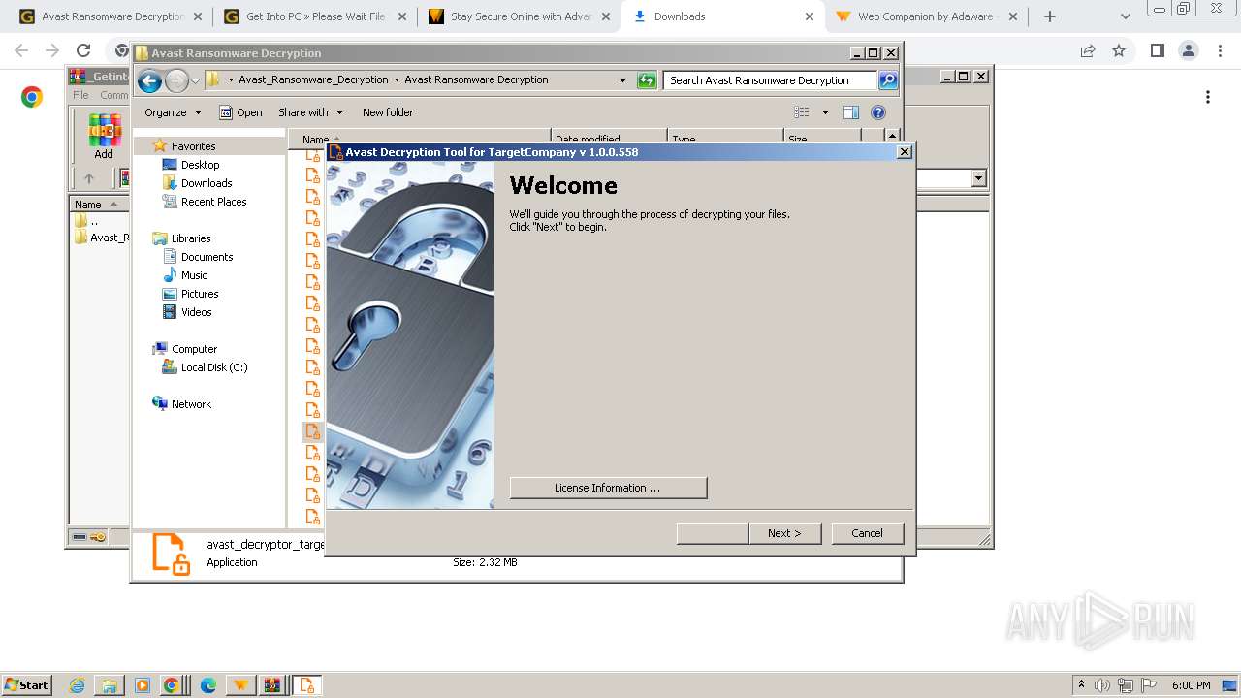1241x698 pixels.
Task: Click the Chrome share page icon
Action: click(x=1088, y=50)
